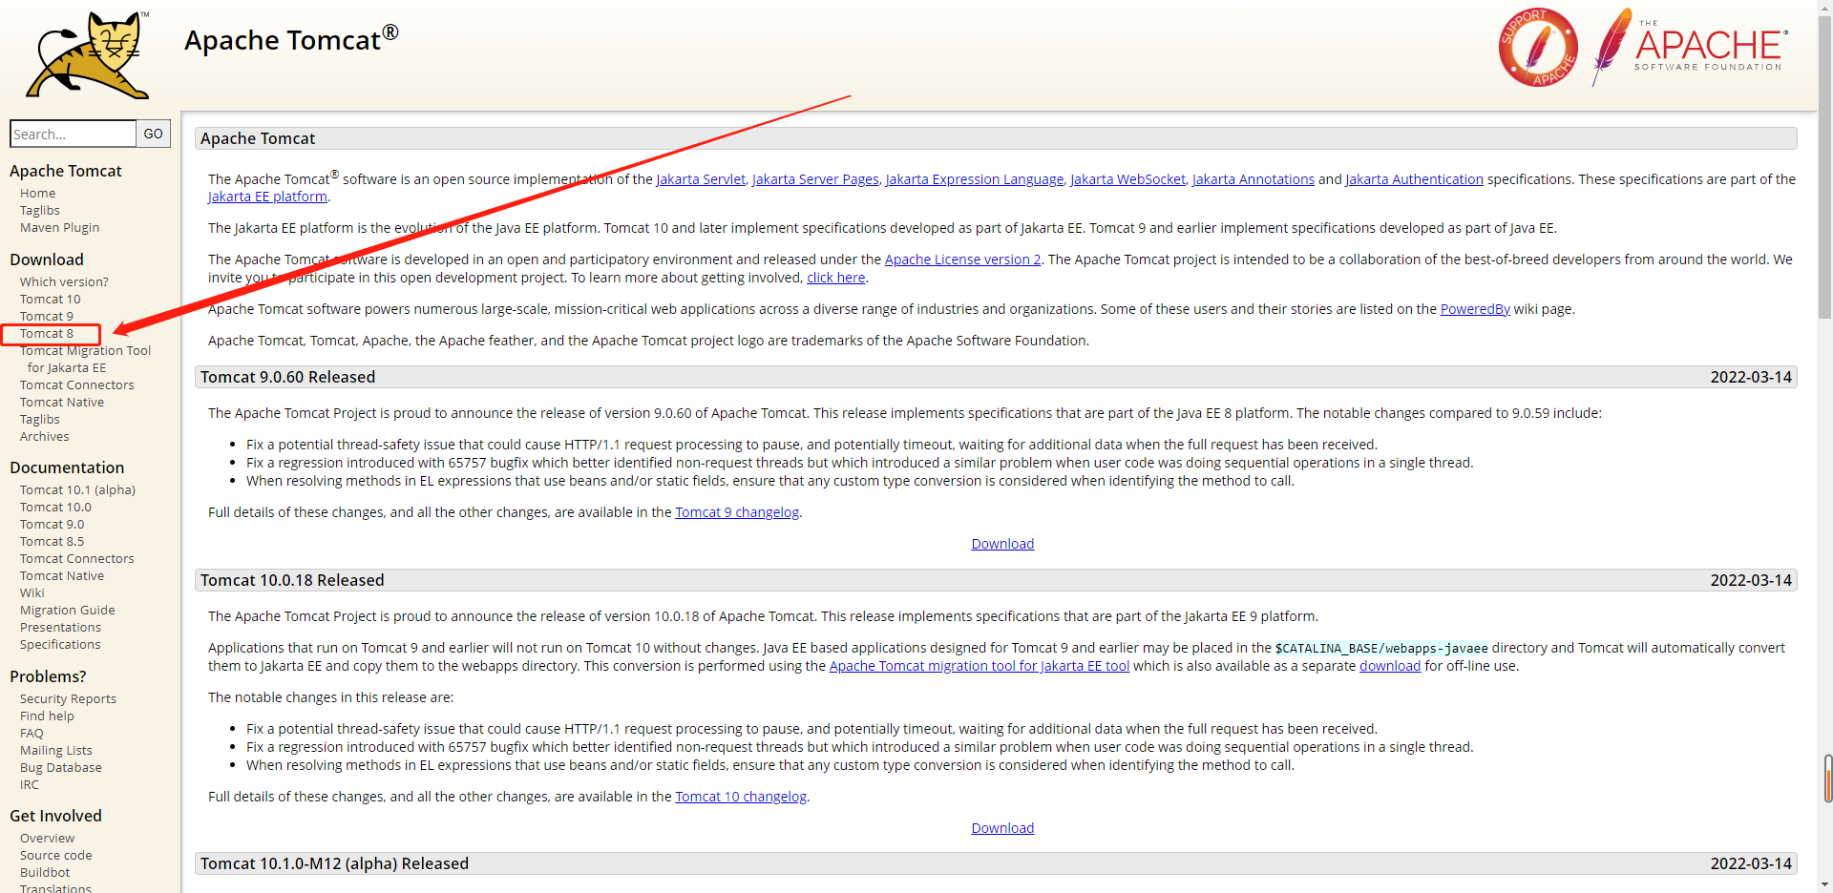The image size is (1833, 893).
Task: Focus the Search input field
Action: pos(73,134)
